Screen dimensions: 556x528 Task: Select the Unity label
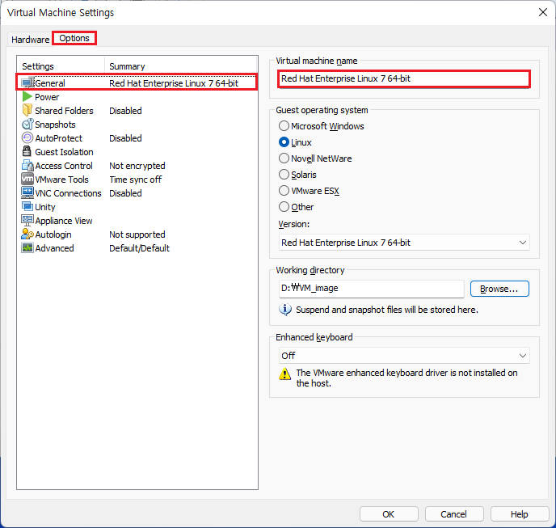45,207
